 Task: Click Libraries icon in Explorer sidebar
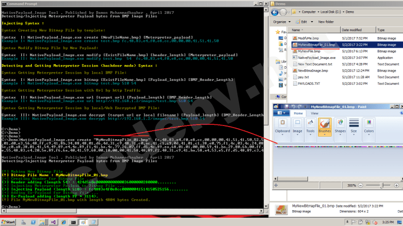pyautogui.click(x=278, y=61)
